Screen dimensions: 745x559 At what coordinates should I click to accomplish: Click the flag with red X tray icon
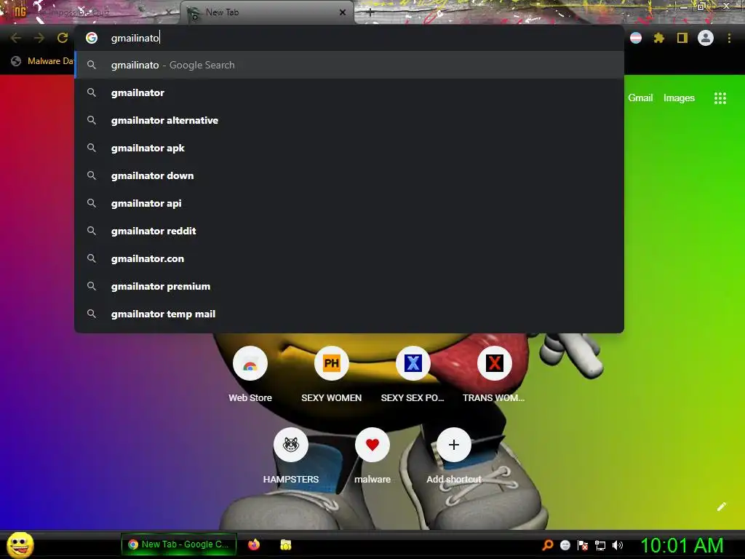[583, 545]
